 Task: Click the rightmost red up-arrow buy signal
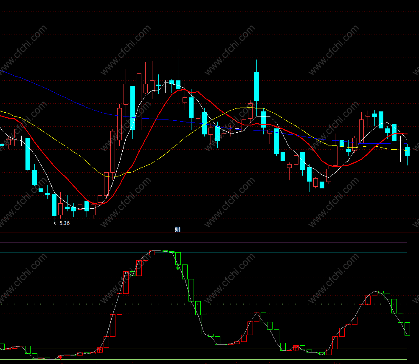coord(296,348)
